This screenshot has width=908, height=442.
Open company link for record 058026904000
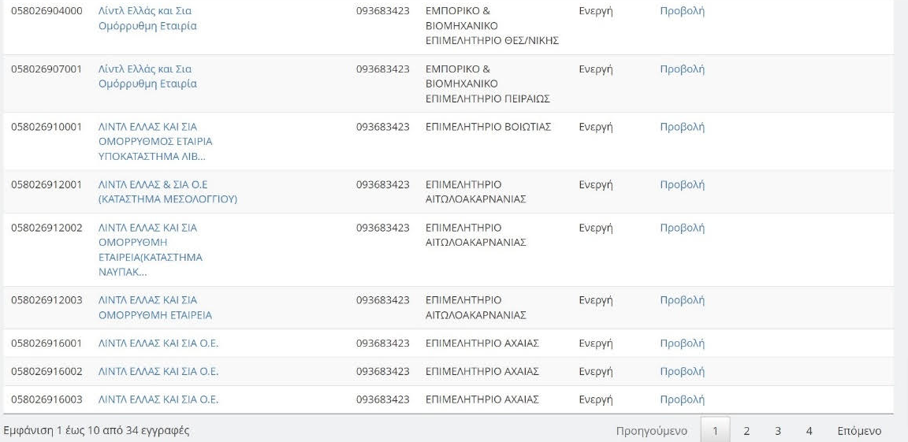147,19
